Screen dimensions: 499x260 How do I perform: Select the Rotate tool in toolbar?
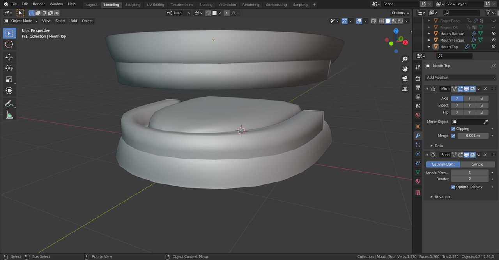pos(9,68)
